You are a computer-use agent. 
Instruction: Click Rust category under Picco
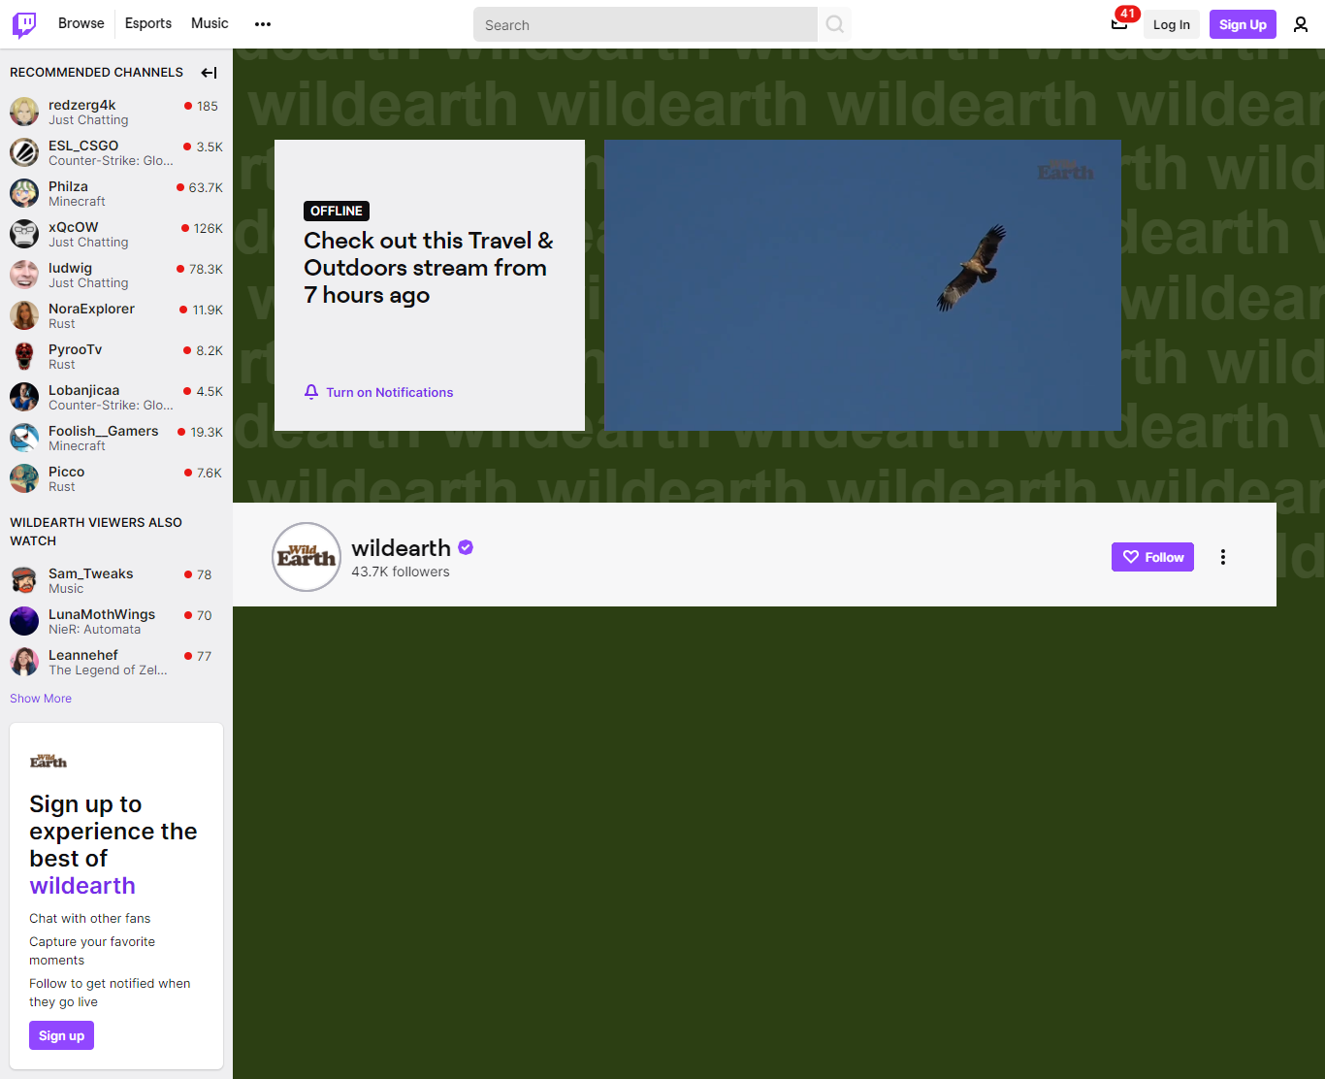[61, 487]
